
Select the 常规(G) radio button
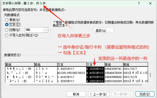(7, 20)
